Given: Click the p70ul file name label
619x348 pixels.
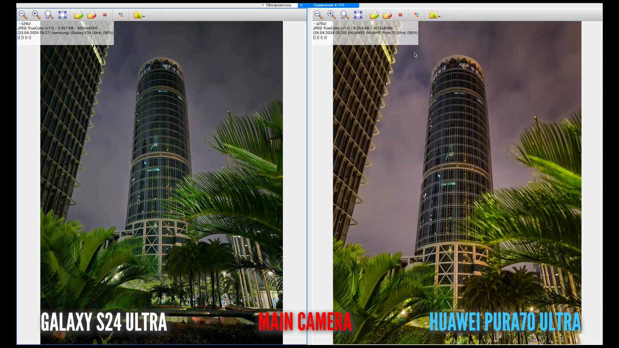Looking at the screenshot, I should pos(320,24).
